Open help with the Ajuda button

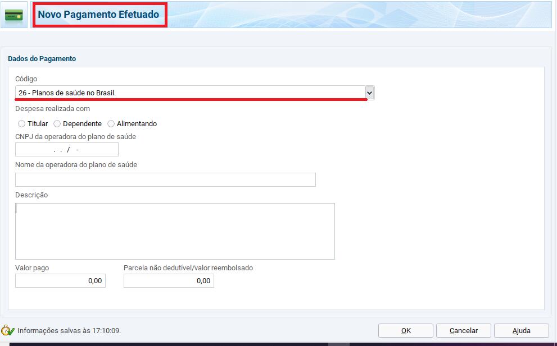[x=521, y=331]
